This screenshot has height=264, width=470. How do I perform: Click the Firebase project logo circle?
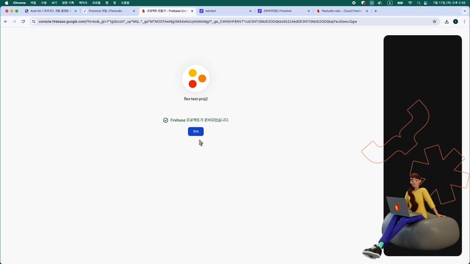[196, 79]
